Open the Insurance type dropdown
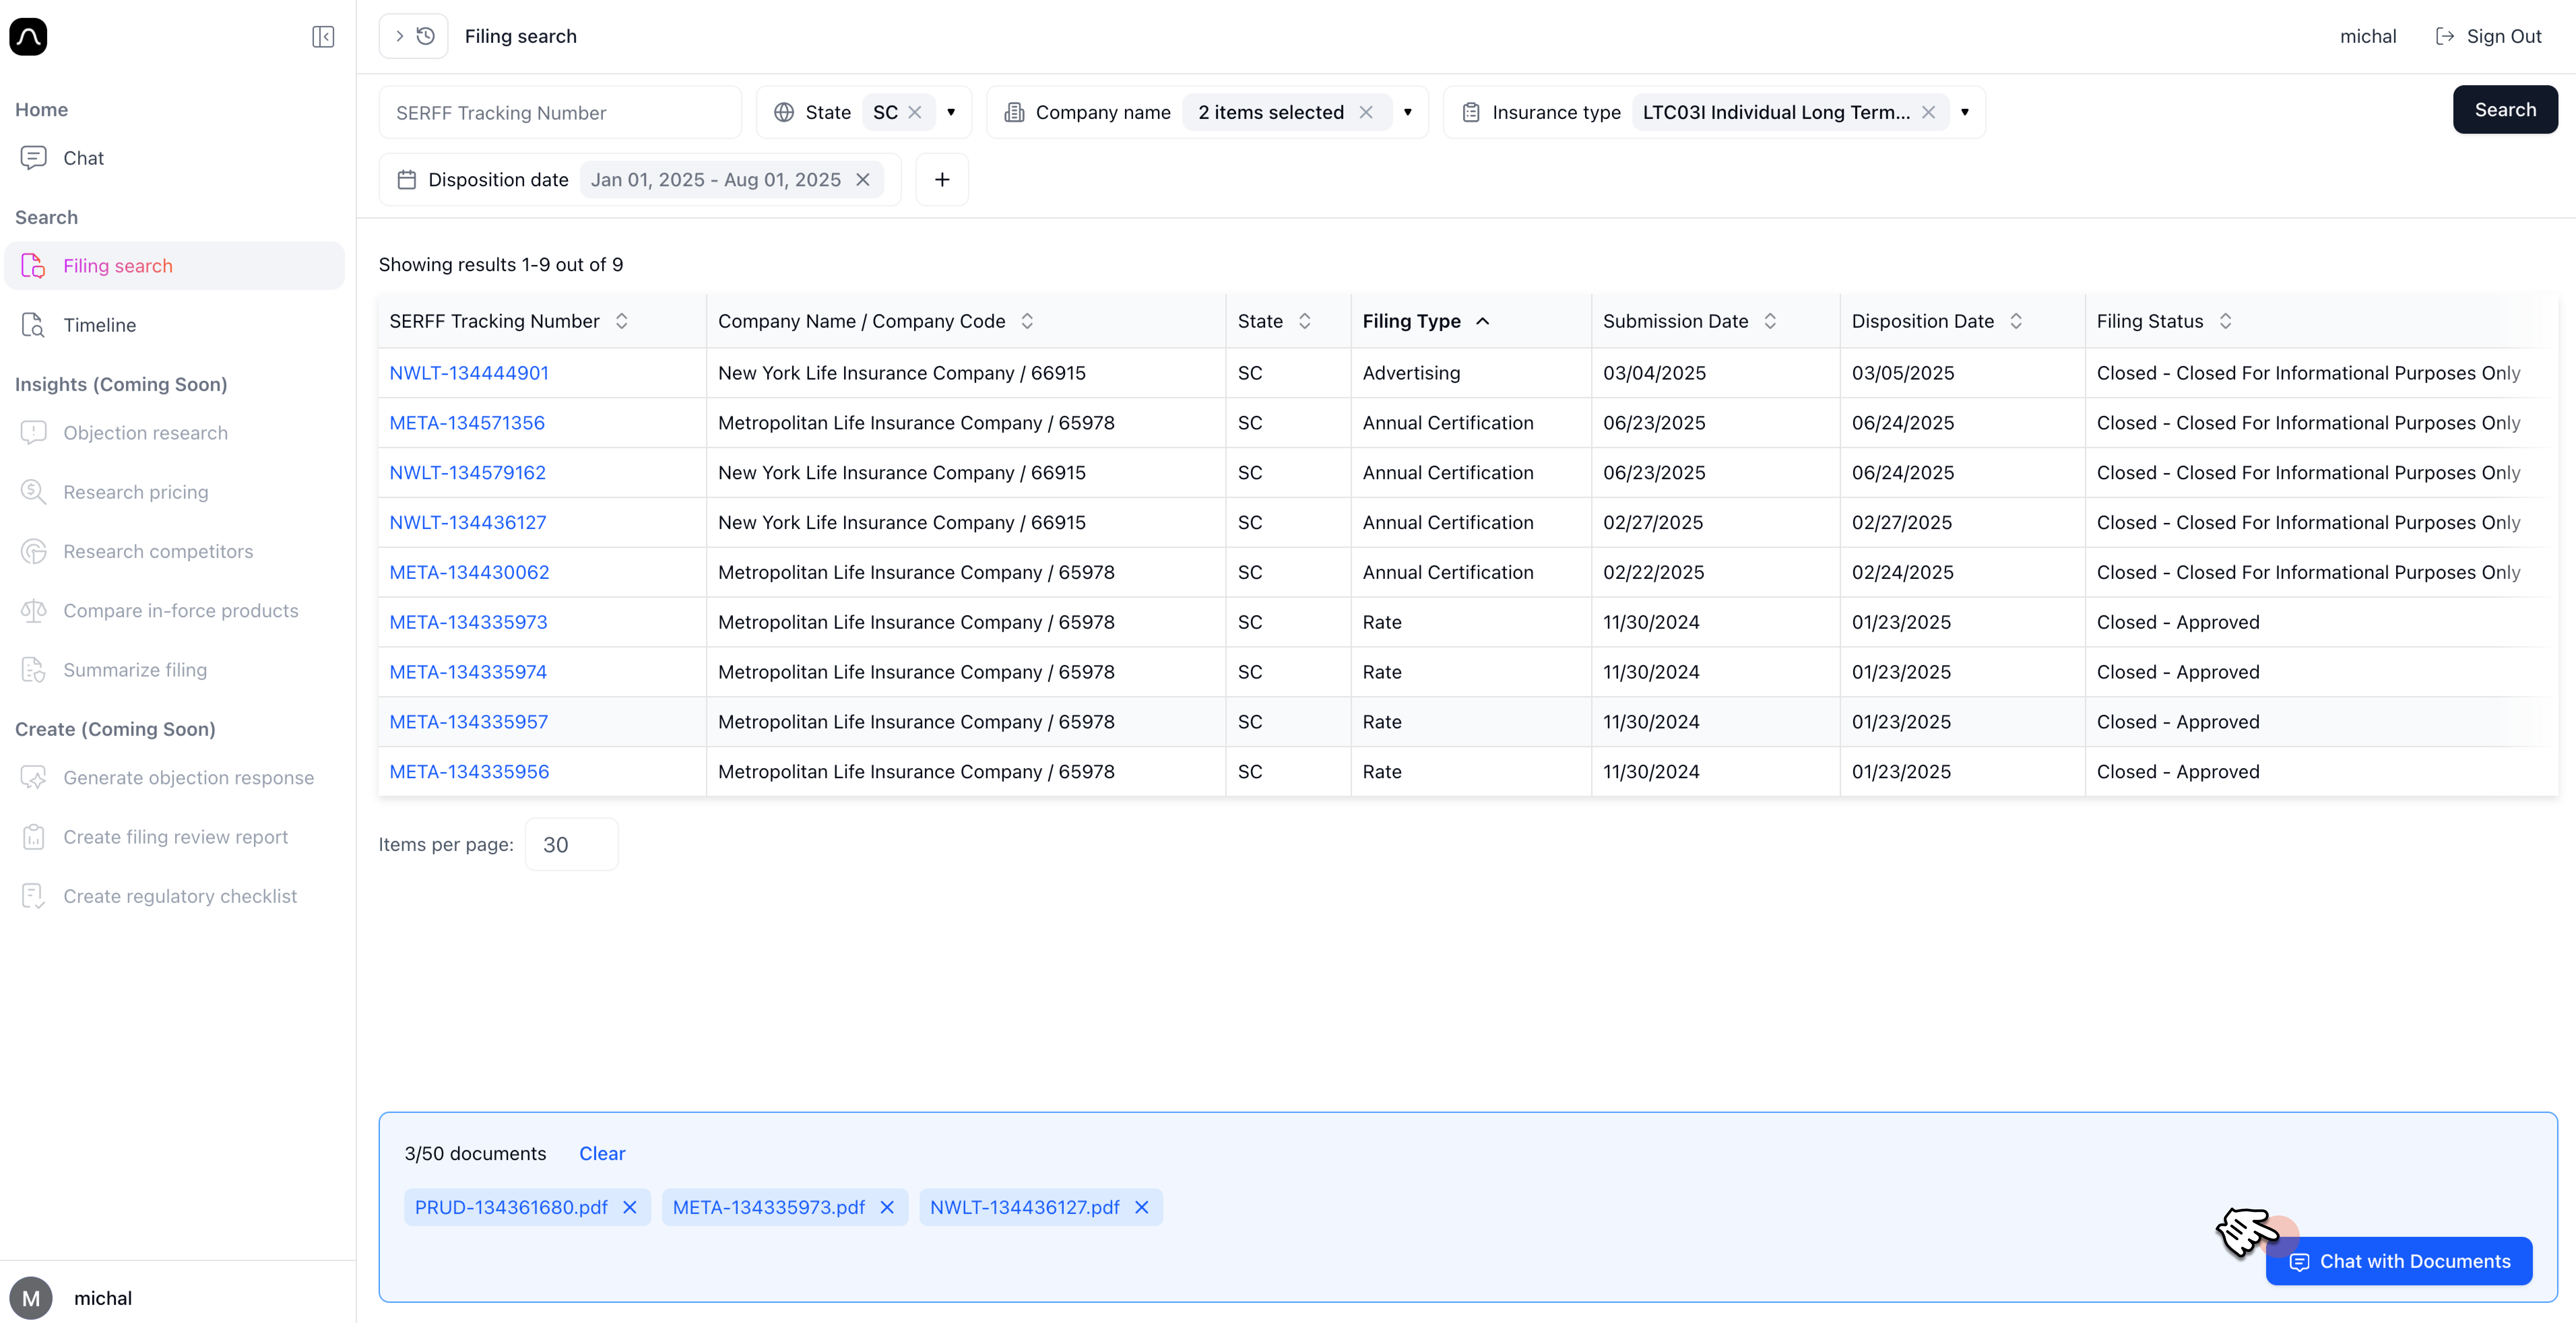Viewport: 2576px width, 1323px height. coord(1965,112)
